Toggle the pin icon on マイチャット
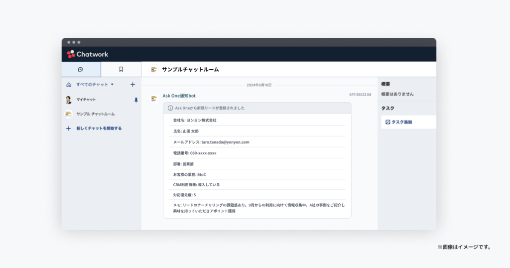This screenshot has width=510, height=268. 136,100
